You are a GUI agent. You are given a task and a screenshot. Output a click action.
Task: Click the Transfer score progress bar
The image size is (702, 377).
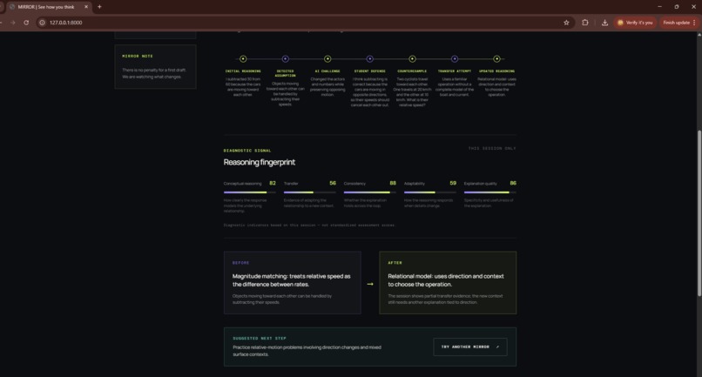(310, 192)
